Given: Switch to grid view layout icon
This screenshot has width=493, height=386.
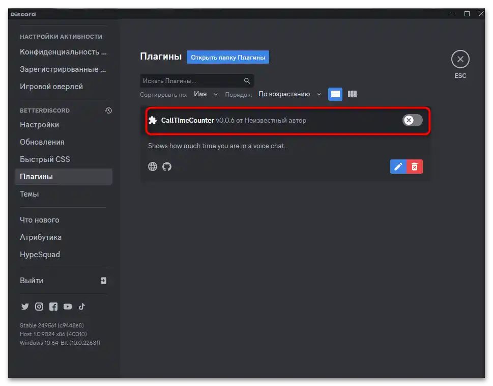Looking at the screenshot, I should click(352, 94).
